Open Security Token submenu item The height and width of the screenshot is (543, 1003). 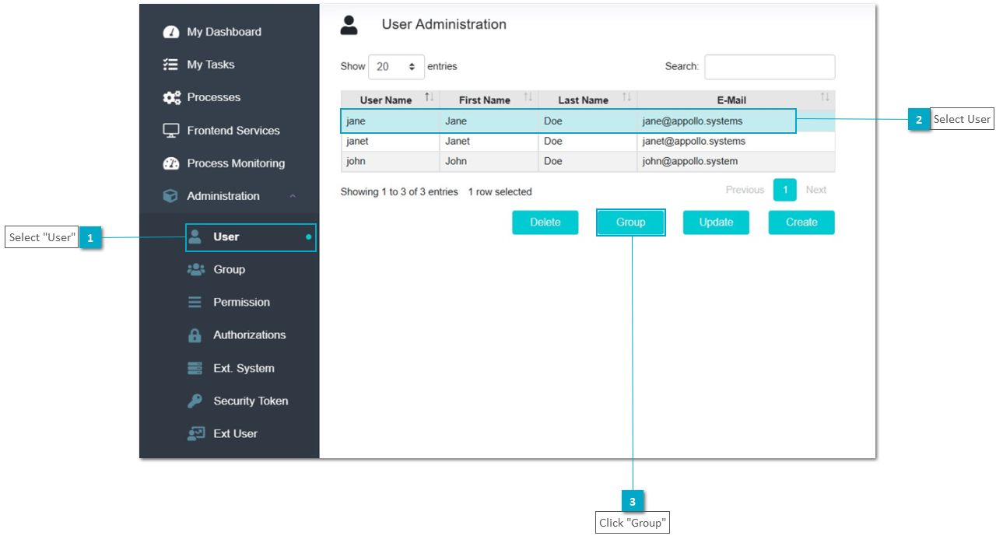click(251, 401)
